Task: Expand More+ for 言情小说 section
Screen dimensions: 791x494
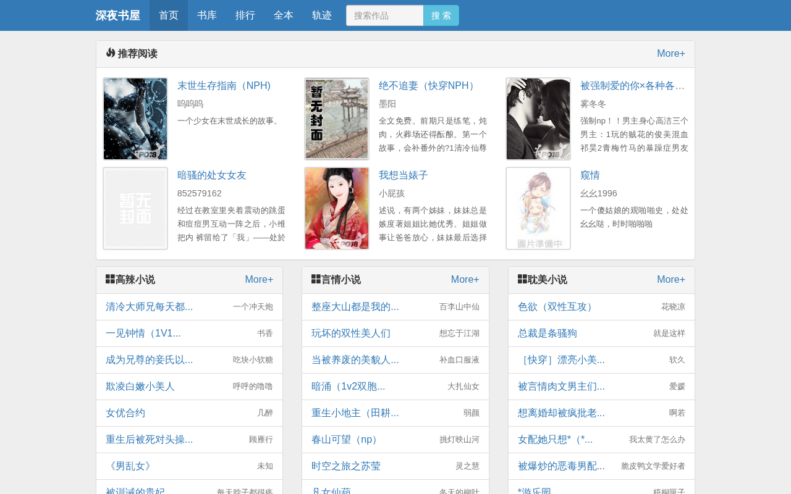Action: coord(465,280)
